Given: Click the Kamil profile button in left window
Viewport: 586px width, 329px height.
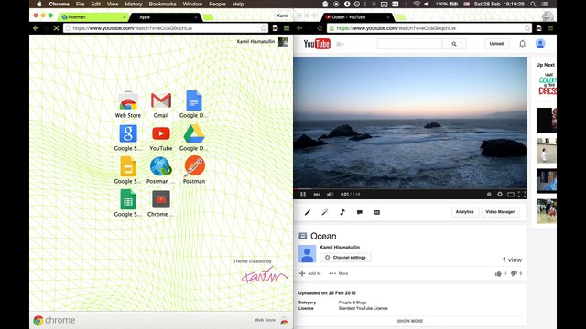Looking at the screenshot, I should pos(283,16).
